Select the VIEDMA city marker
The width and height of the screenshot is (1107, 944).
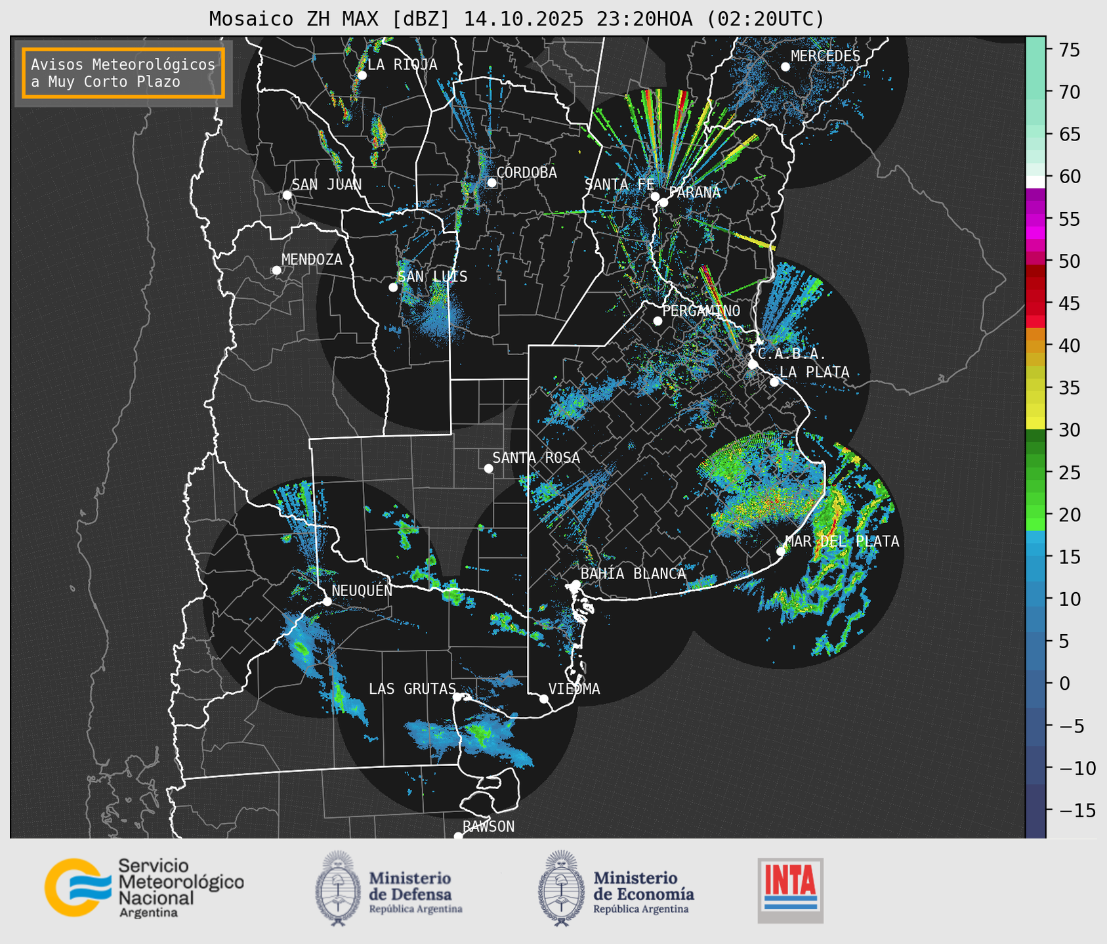[x=544, y=698]
